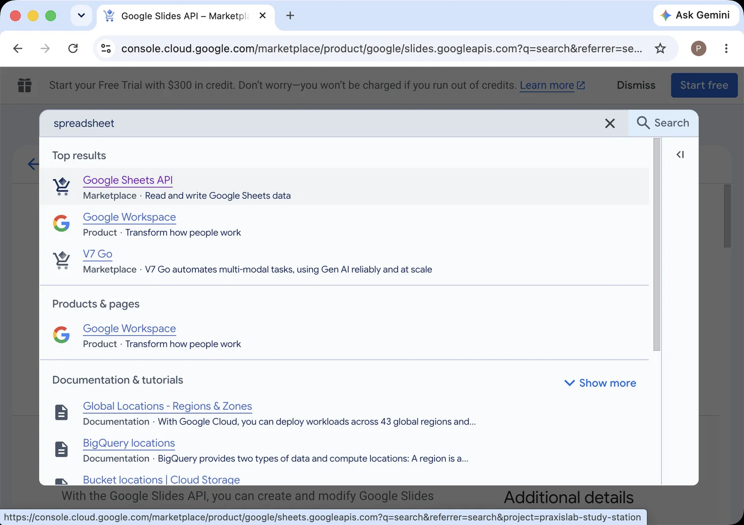Select the Google Slides API – Marketplace tab
Image resolution: width=744 pixels, height=525 pixels.
coord(185,16)
